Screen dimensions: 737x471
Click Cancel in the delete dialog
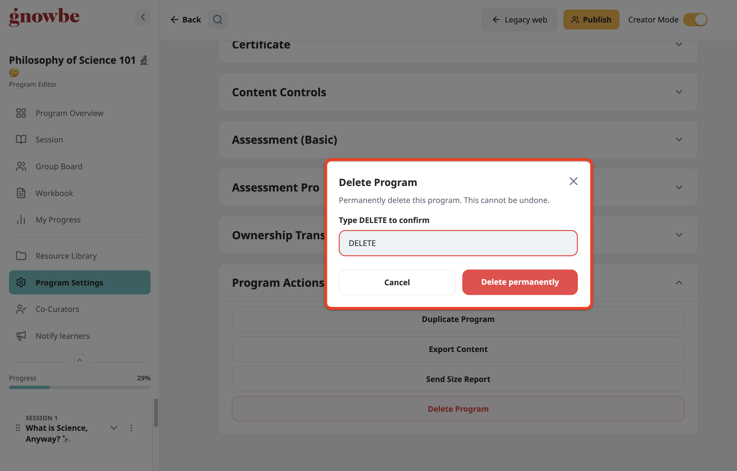tap(397, 282)
